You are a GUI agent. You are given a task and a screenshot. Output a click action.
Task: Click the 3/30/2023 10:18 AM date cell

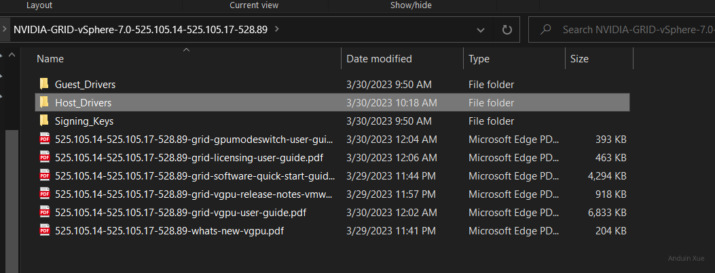coord(392,103)
